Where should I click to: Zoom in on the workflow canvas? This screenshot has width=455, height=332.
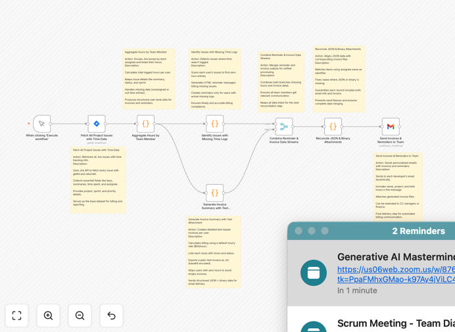click(x=48, y=316)
